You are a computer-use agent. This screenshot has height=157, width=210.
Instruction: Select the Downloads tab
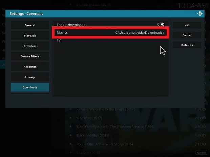point(30,87)
